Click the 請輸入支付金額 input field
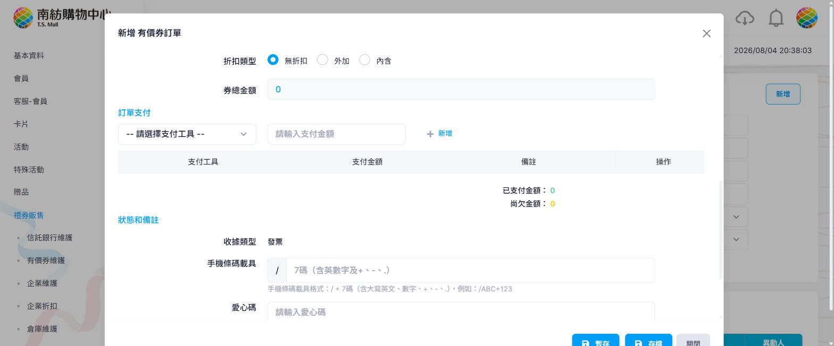Viewport: 834px width, 346px height. (x=337, y=134)
